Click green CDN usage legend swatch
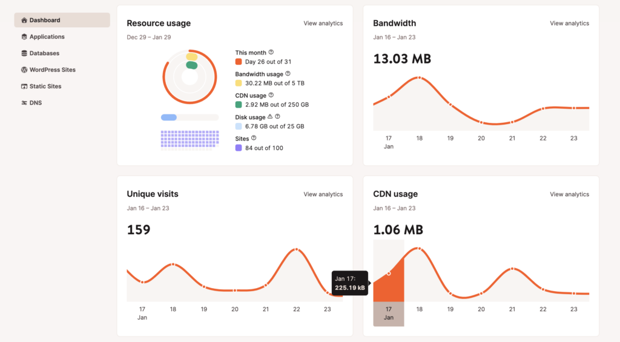 tap(239, 105)
